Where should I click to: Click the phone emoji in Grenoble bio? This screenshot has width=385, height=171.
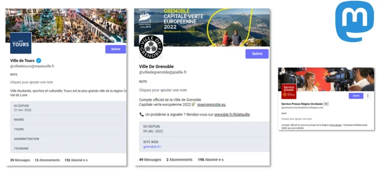[x=141, y=114]
